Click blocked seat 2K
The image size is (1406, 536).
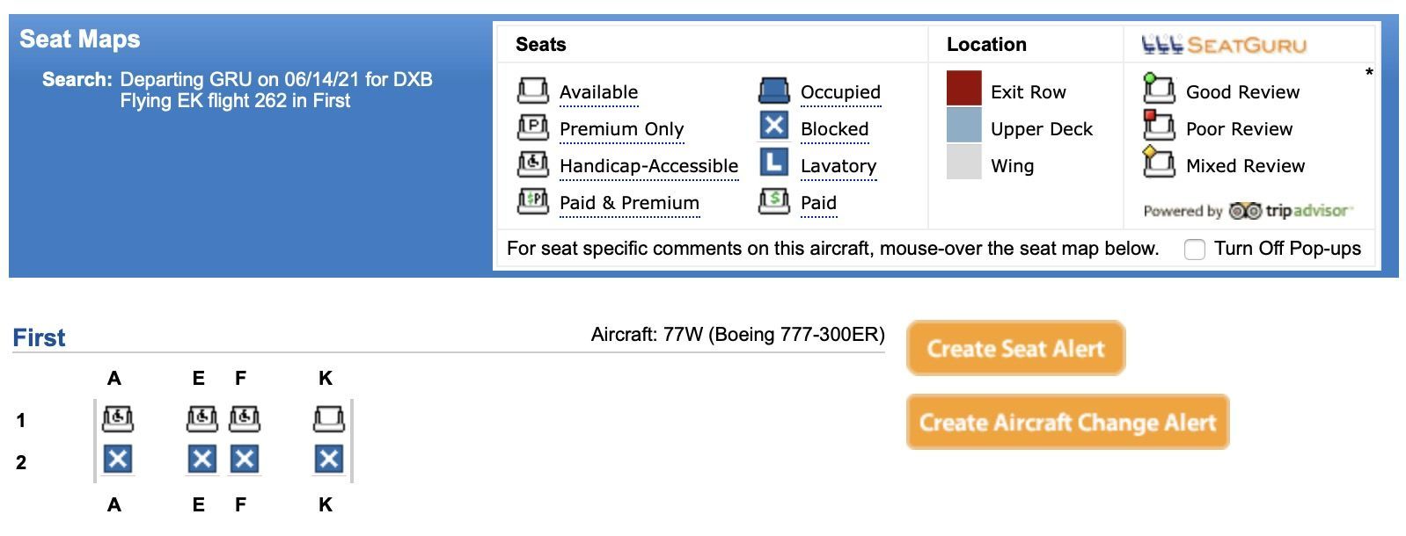pos(329,459)
